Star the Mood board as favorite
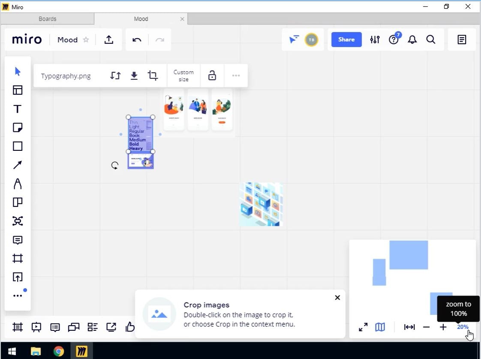481x359 pixels. 86,39
